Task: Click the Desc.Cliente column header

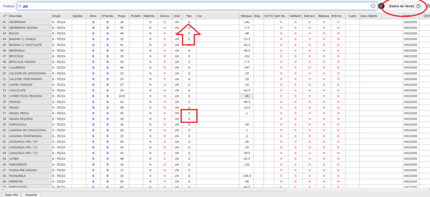Action: coord(381,16)
